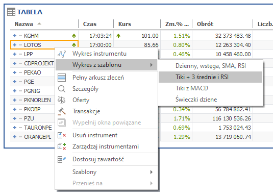
Task: Click the TABELA table icon in header
Action: coord(11,12)
